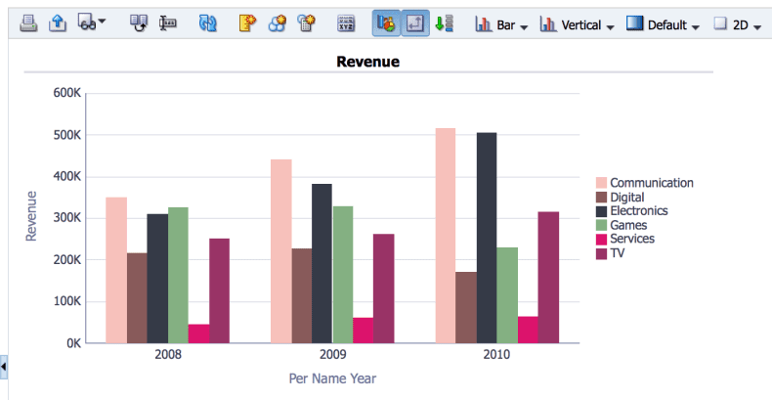The image size is (772, 400).
Task: Click the 300K y-axis label
Action: click(x=67, y=218)
